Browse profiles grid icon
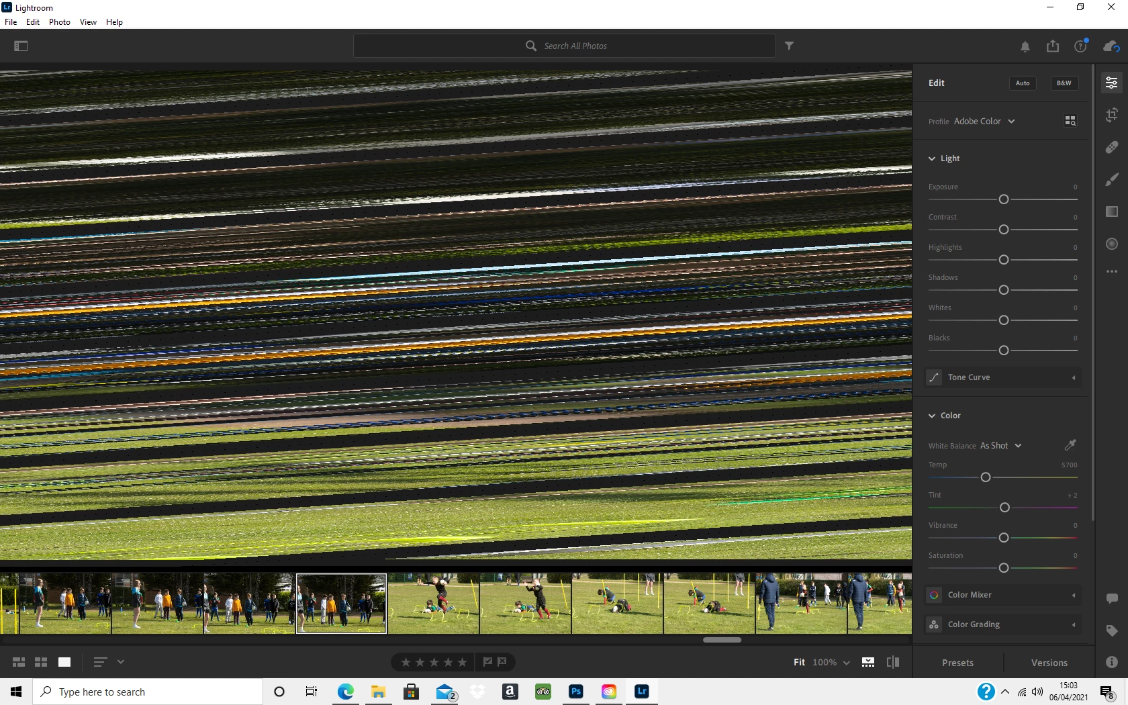 click(x=1070, y=121)
